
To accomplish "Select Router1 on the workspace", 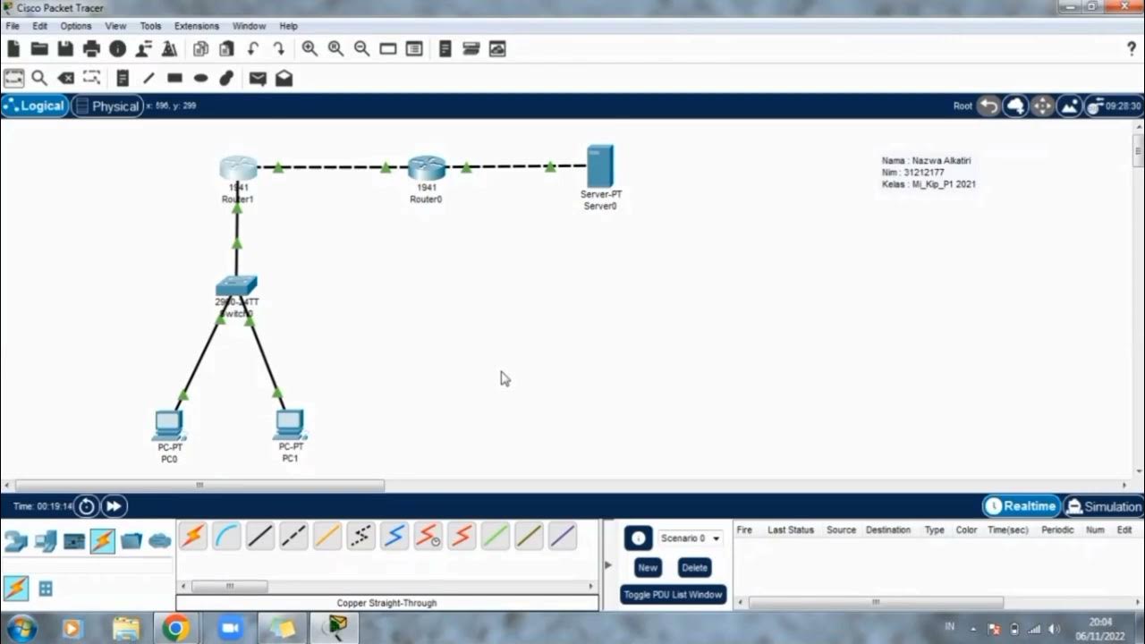I will coord(238,168).
